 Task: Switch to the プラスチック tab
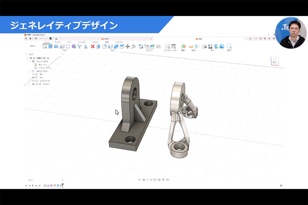pyautogui.click(x=95, y=42)
